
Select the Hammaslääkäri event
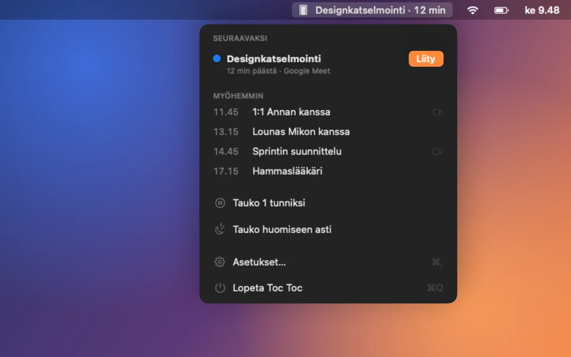coord(328,171)
